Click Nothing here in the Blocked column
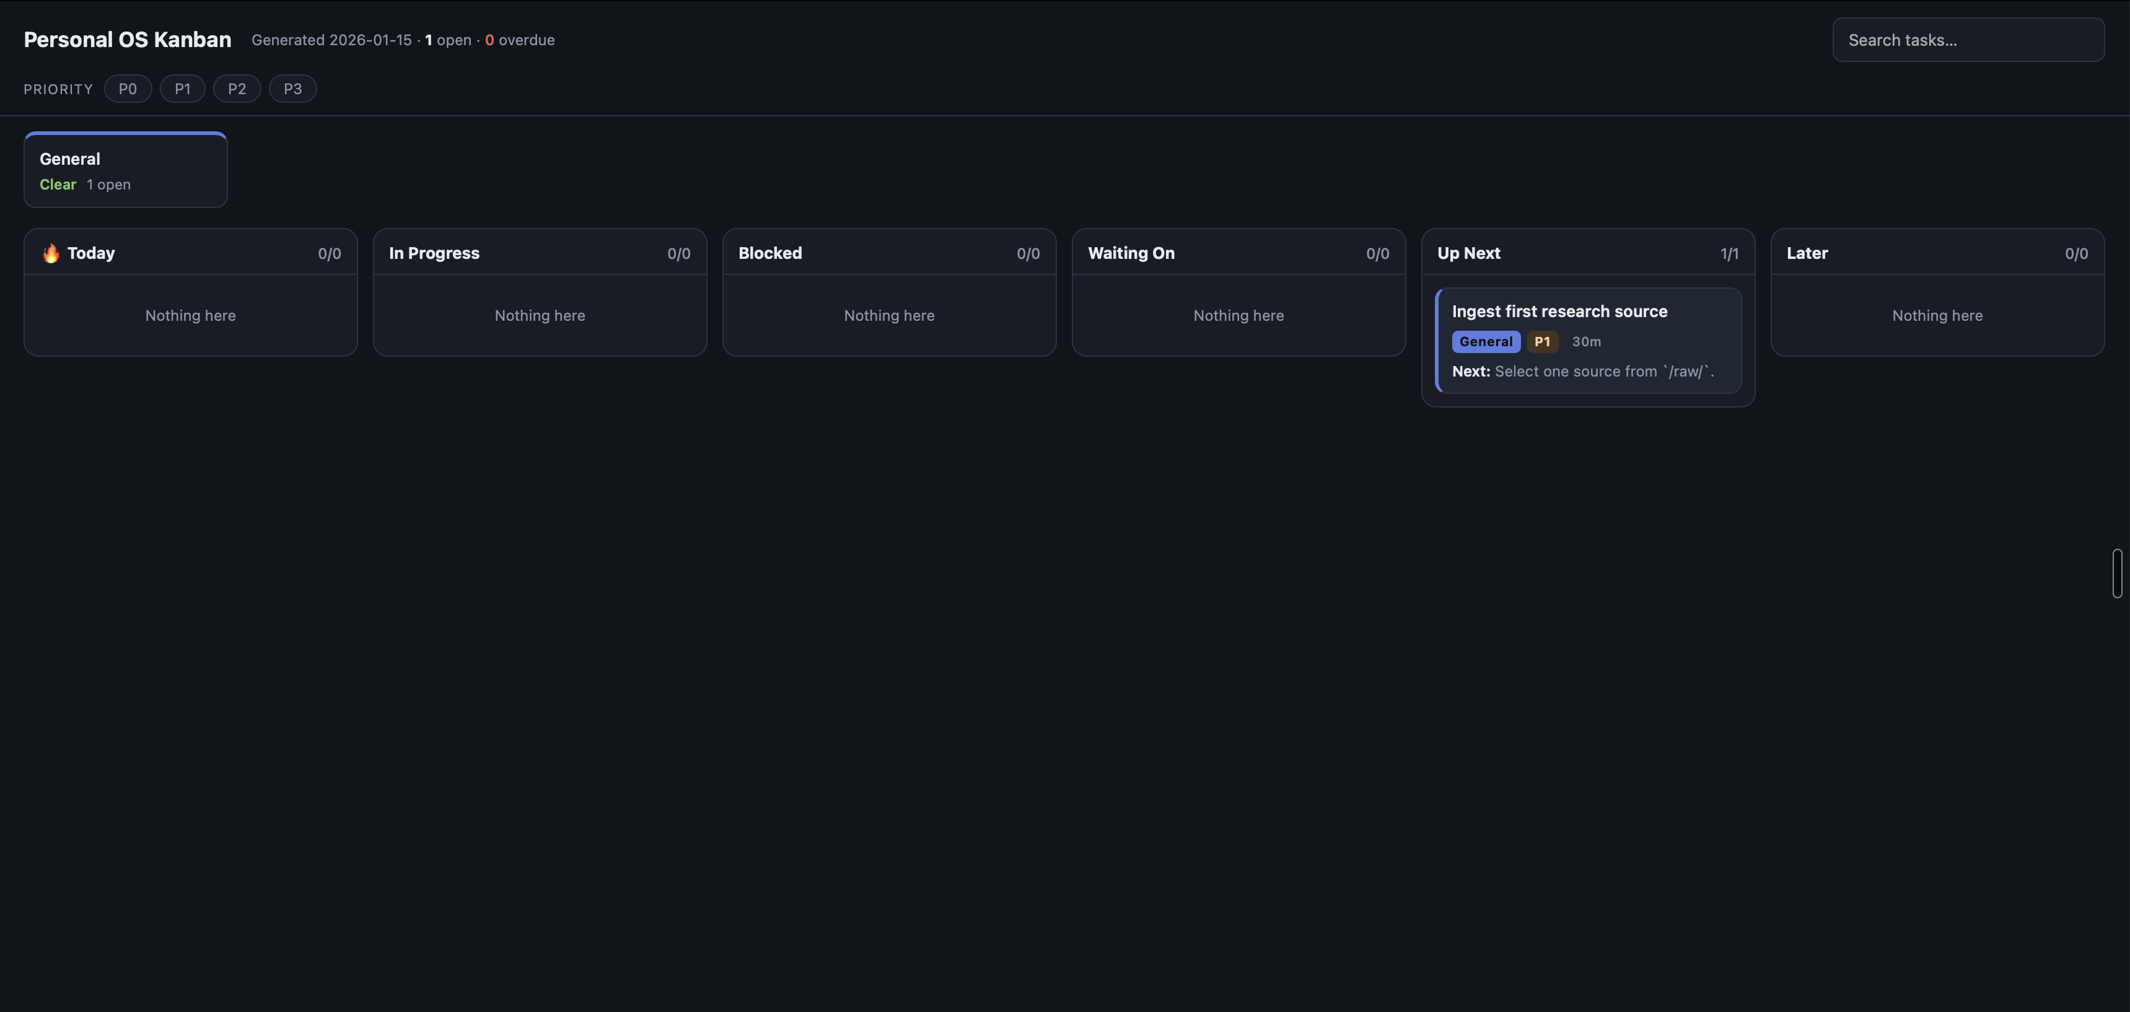Image resolution: width=2130 pixels, height=1012 pixels. tap(889, 315)
